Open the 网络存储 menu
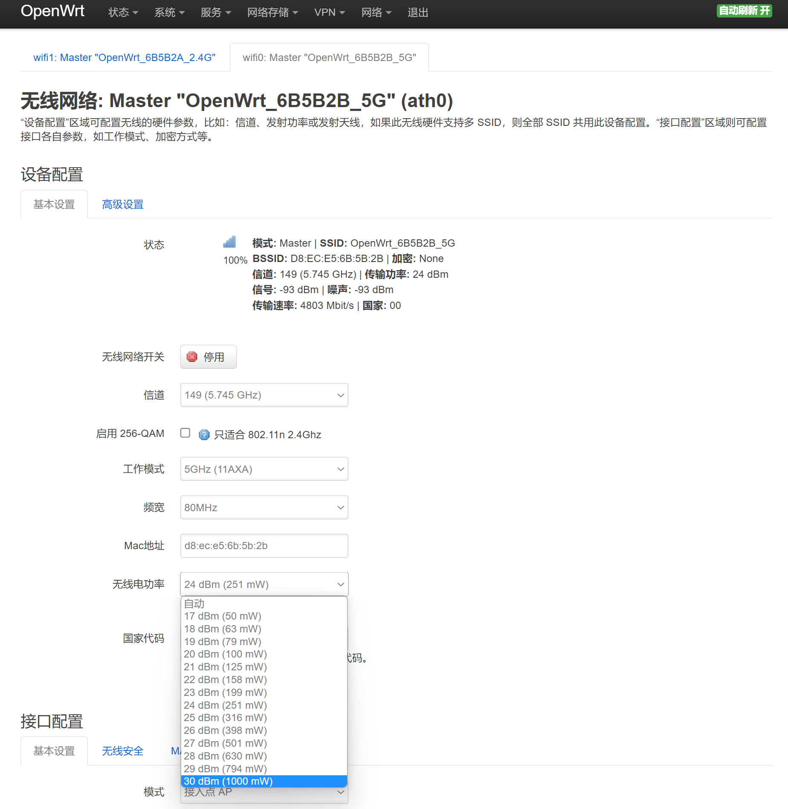Viewport: 788px width, 809px height. point(272,13)
